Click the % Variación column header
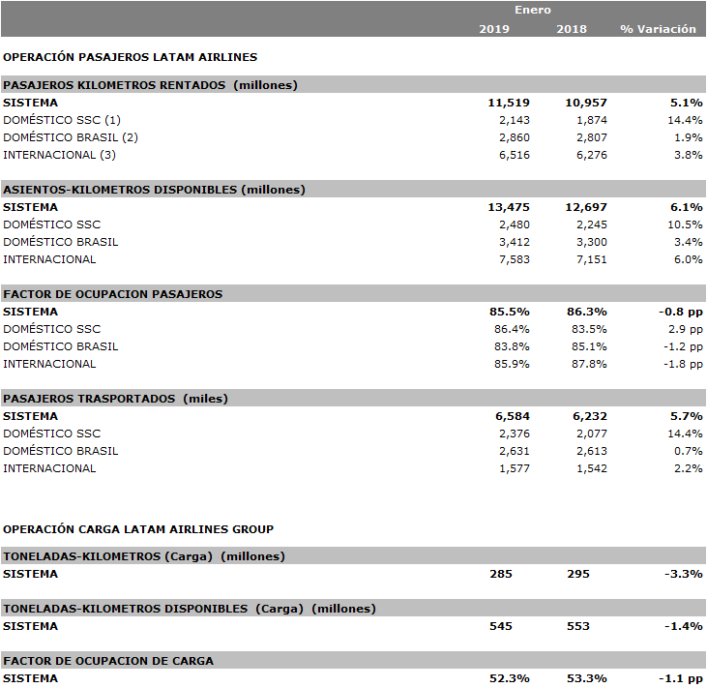Screen dimensions: 707x688 click(658, 29)
